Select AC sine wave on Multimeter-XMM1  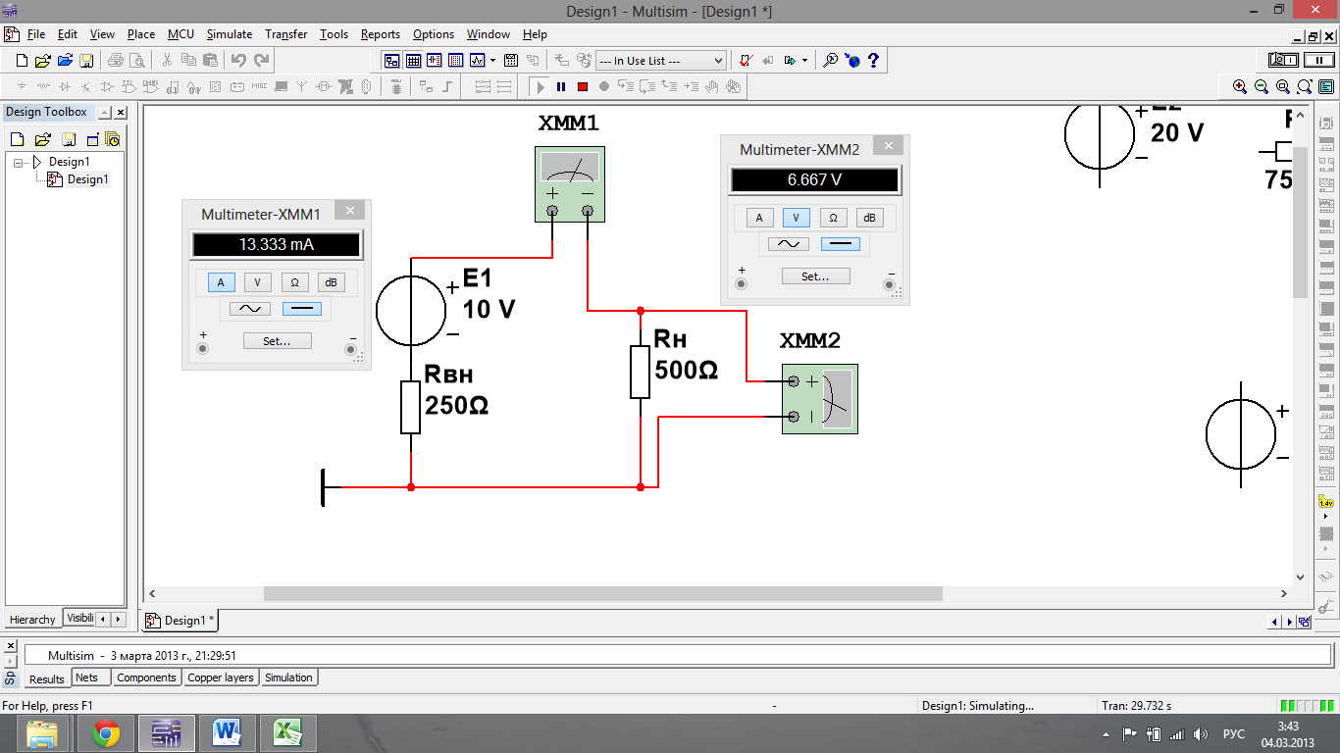click(x=250, y=309)
